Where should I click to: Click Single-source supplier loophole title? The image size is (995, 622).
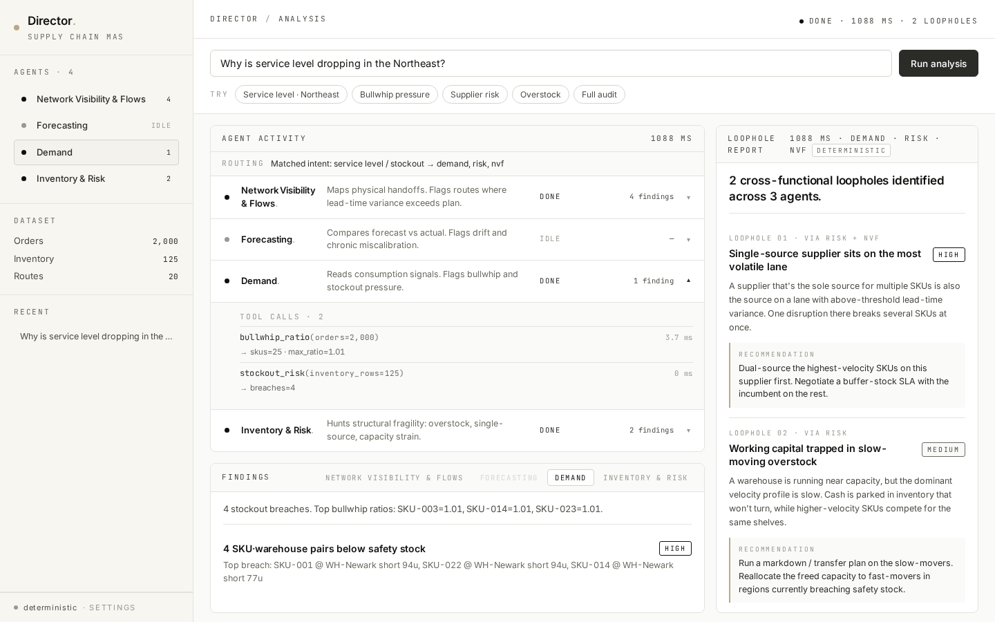click(825, 261)
